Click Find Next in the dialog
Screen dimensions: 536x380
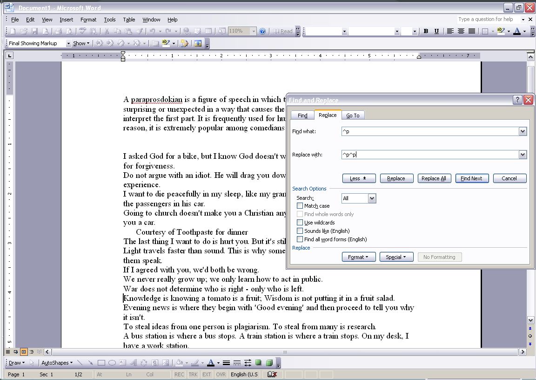471,178
